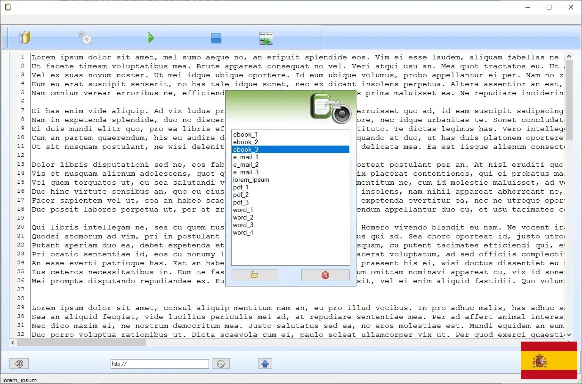The height and width of the screenshot is (384, 582).
Task: Click the horizontal scrollbar below the text
Action: coord(80,343)
